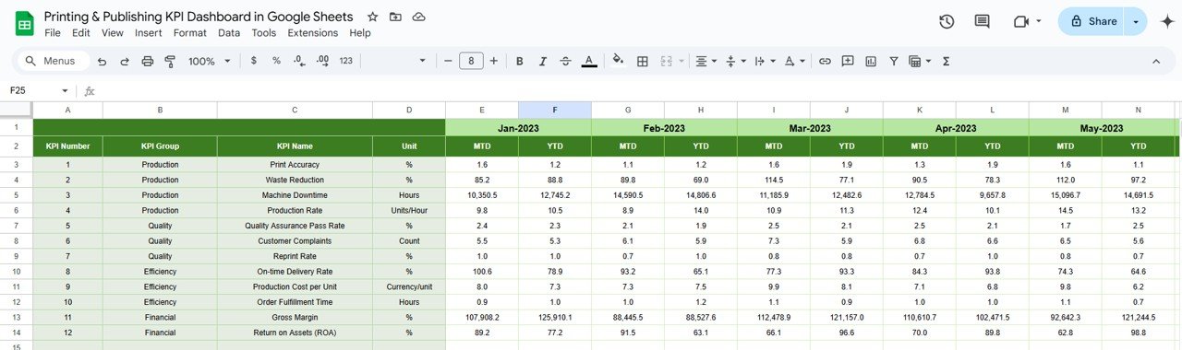Insert a chart
Image resolution: width=1182 pixels, height=350 pixels.
pos(871,61)
